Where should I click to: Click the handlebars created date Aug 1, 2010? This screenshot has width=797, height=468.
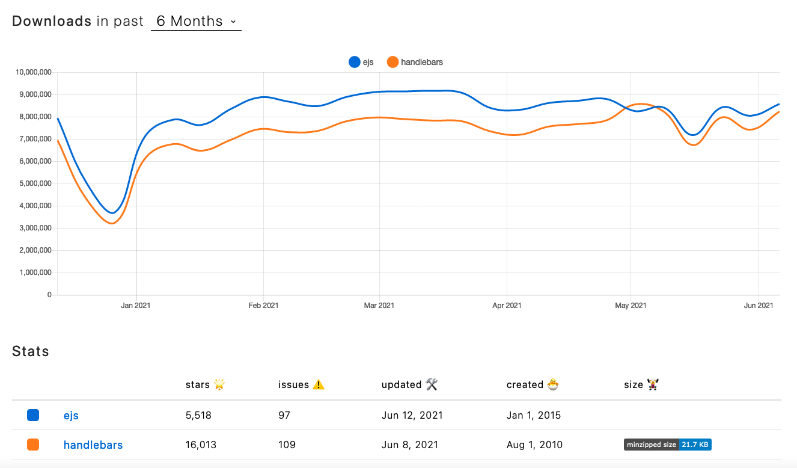tap(535, 445)
